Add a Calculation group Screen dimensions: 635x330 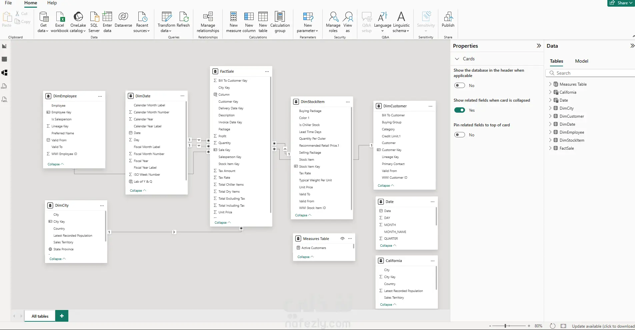tap(280, 22)
